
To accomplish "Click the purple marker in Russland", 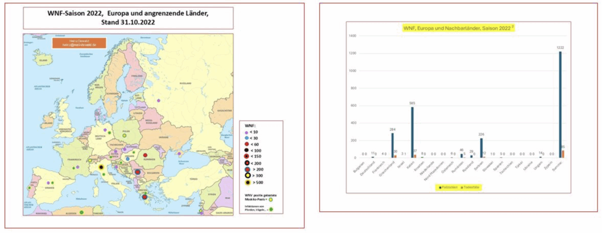I will click(159, 101).
